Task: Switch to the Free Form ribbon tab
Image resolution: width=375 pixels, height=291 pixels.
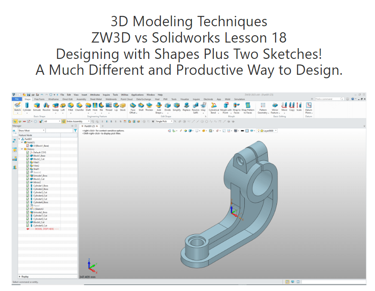Action: (x=39, y=99)
